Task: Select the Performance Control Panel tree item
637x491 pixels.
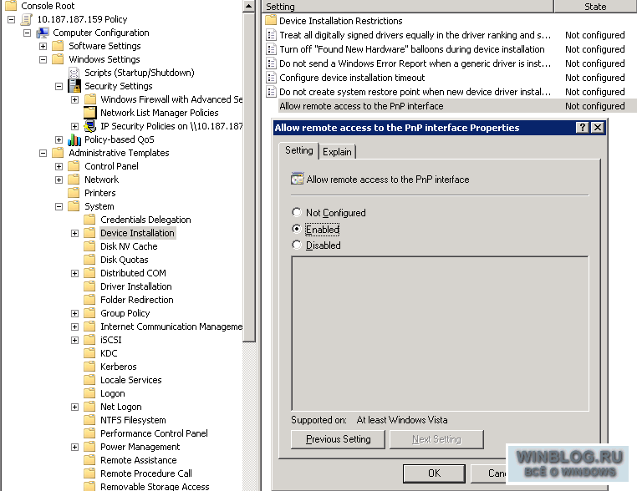Action: [x=154, y=433]
